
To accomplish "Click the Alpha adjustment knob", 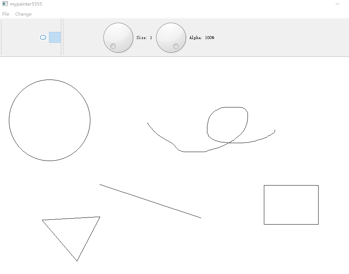I will 171,37.
